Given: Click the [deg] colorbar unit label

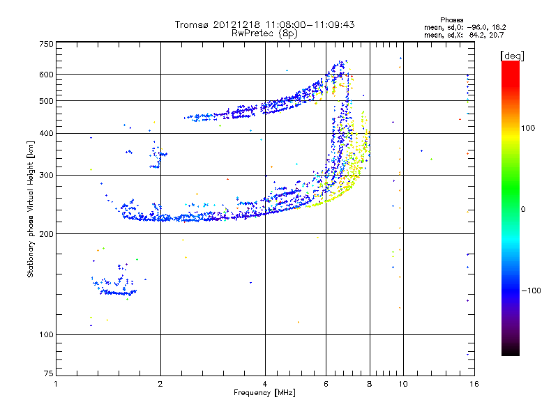Looking at the screenshot, I should click(512, 56).
